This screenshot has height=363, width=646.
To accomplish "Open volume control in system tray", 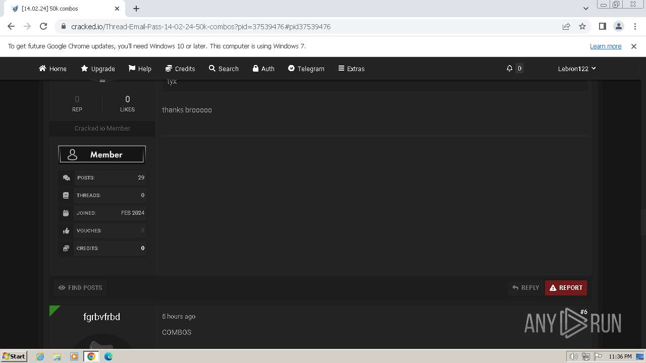I will 574,356.
